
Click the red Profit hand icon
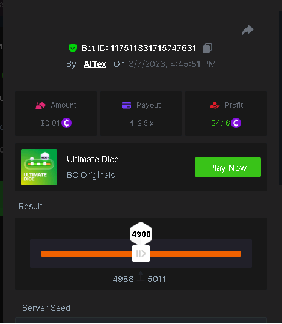click(x=215, y=105)
